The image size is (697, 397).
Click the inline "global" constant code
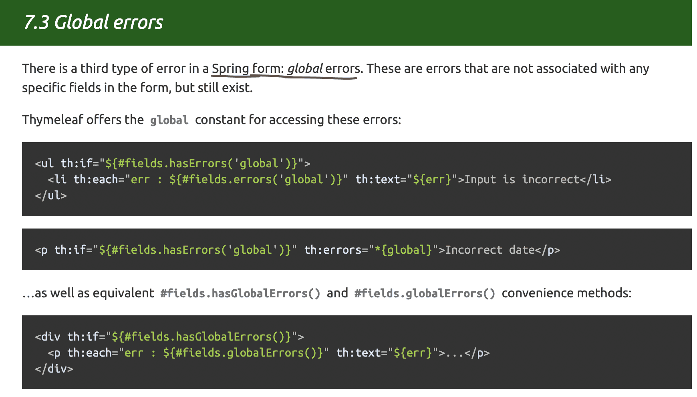click(169, 120)
